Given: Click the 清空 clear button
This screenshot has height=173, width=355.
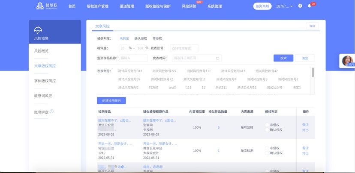Looking at the screenshot, I should point(305,58).
